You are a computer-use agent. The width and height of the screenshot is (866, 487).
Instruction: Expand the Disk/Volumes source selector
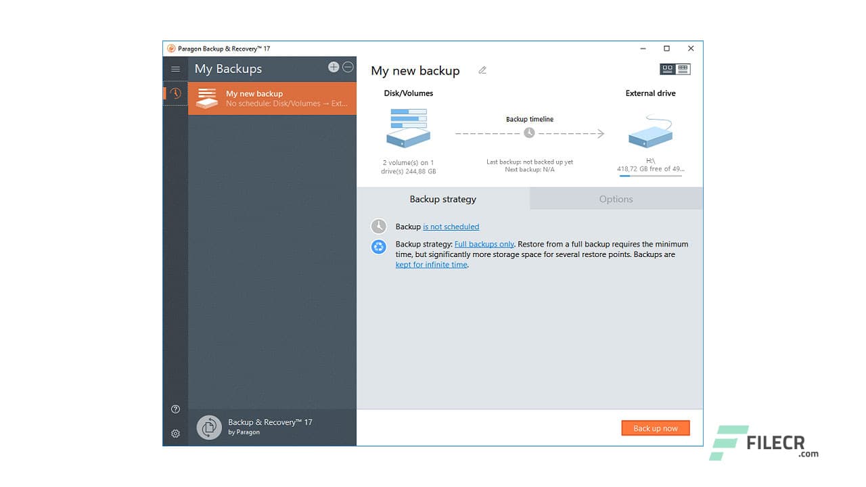coord(407,129)
